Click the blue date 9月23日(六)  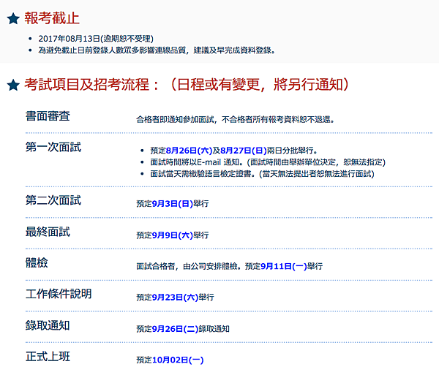coord(175,297)
